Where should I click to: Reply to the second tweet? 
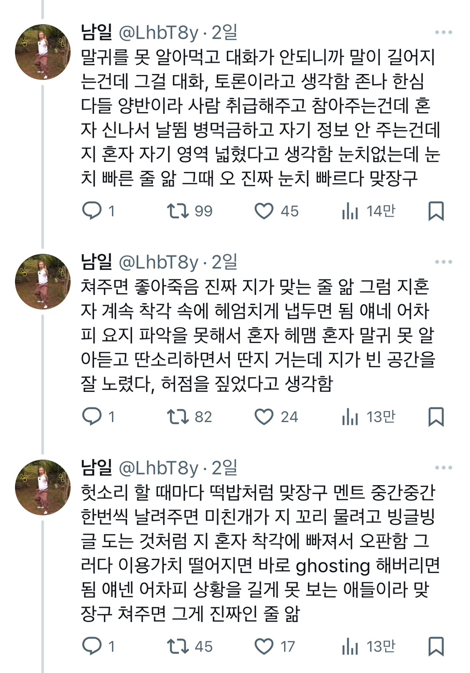pyautogui.click(x=92, y=417)
